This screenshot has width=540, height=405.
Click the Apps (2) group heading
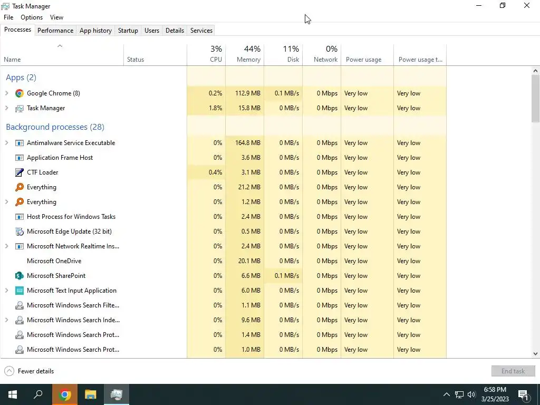tap(21, 78)
